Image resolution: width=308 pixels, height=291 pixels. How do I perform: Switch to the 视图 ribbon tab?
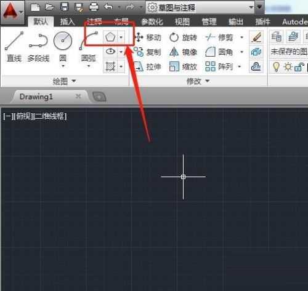pyautogui.click(x=182, y=22)
